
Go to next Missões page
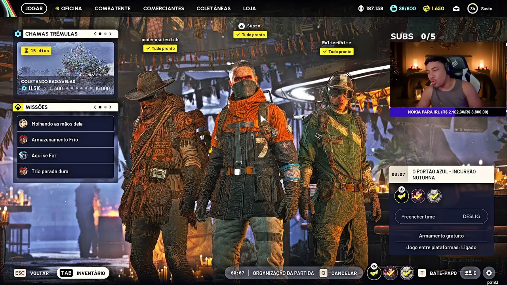(x=111, y=107)
